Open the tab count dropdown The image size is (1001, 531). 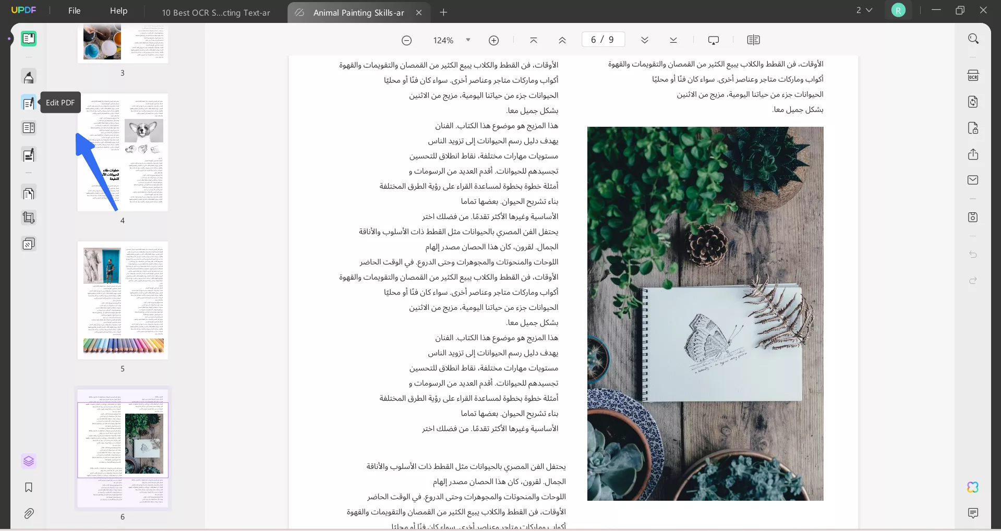(864, 10)
